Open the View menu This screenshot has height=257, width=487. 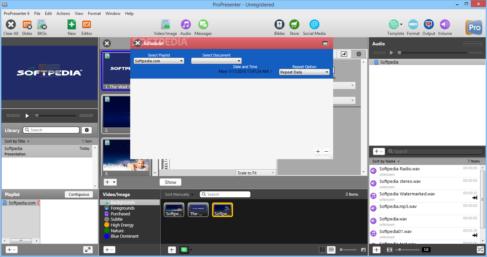tap(79, 14)
